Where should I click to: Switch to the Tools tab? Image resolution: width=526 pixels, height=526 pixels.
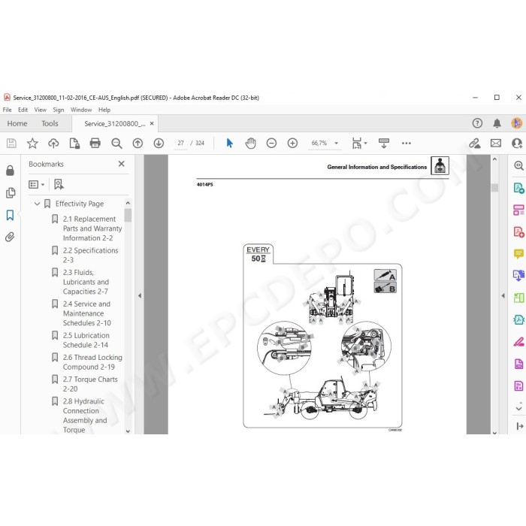click(50, 123)
